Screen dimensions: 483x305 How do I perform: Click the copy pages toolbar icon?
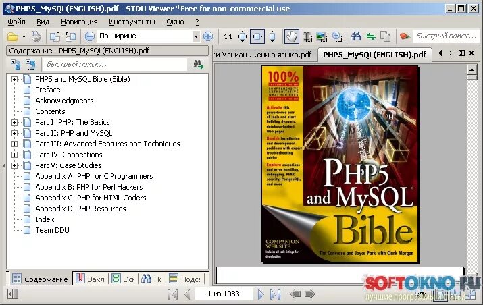coord(385,36)
